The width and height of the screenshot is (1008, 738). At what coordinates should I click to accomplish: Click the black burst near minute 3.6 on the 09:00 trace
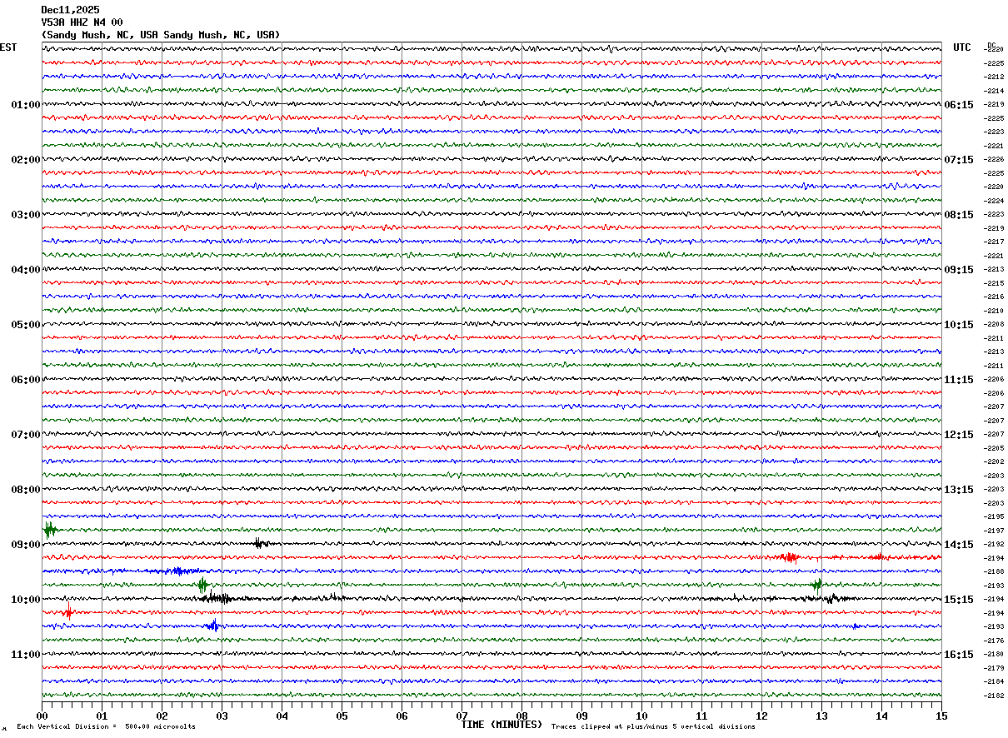tap(258, 544)
